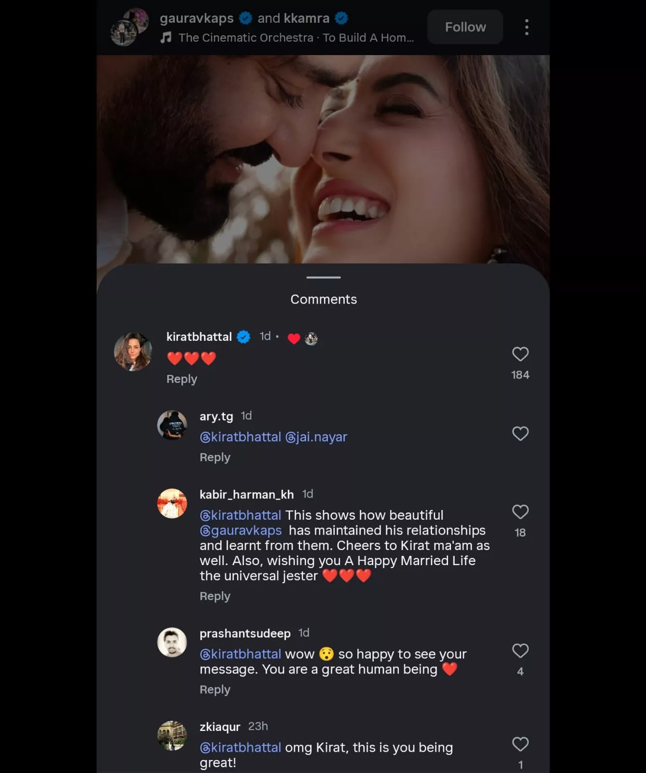The width and height of the screenshot is (646, 773).
Task: Open @jai.nayar mention in ary.tg's comment
Action: (316, 437)
